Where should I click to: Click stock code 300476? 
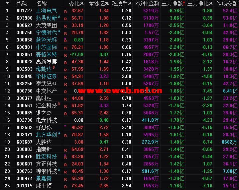click(x=25, y=157)
